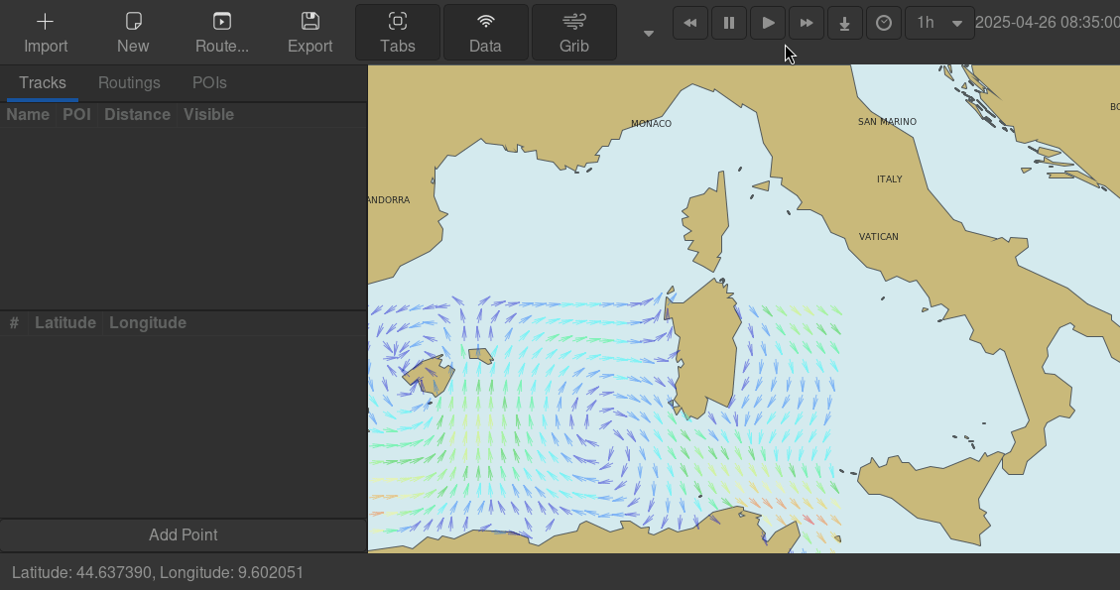The image size is (1120, 590).
Task: Click the clock icon to set time
Action: [884, 23]
